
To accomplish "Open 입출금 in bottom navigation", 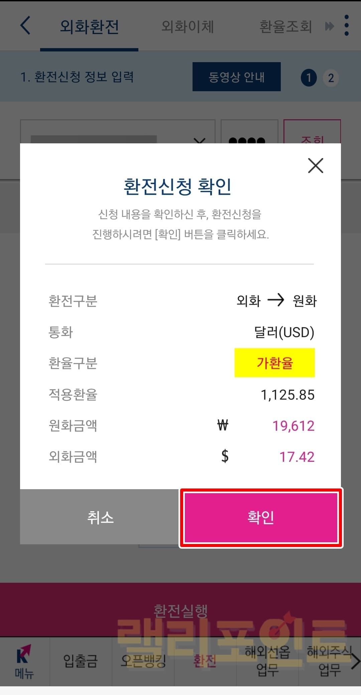I will click(x=81, y=661).
